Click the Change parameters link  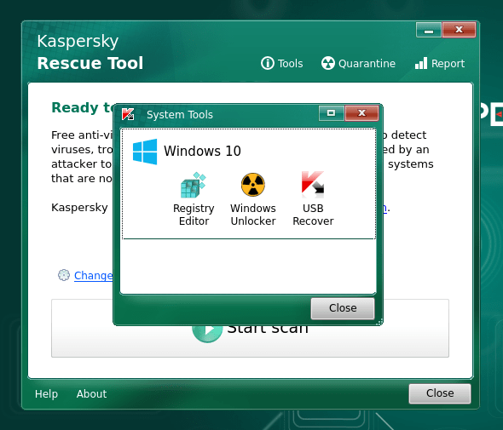point(93,276)
